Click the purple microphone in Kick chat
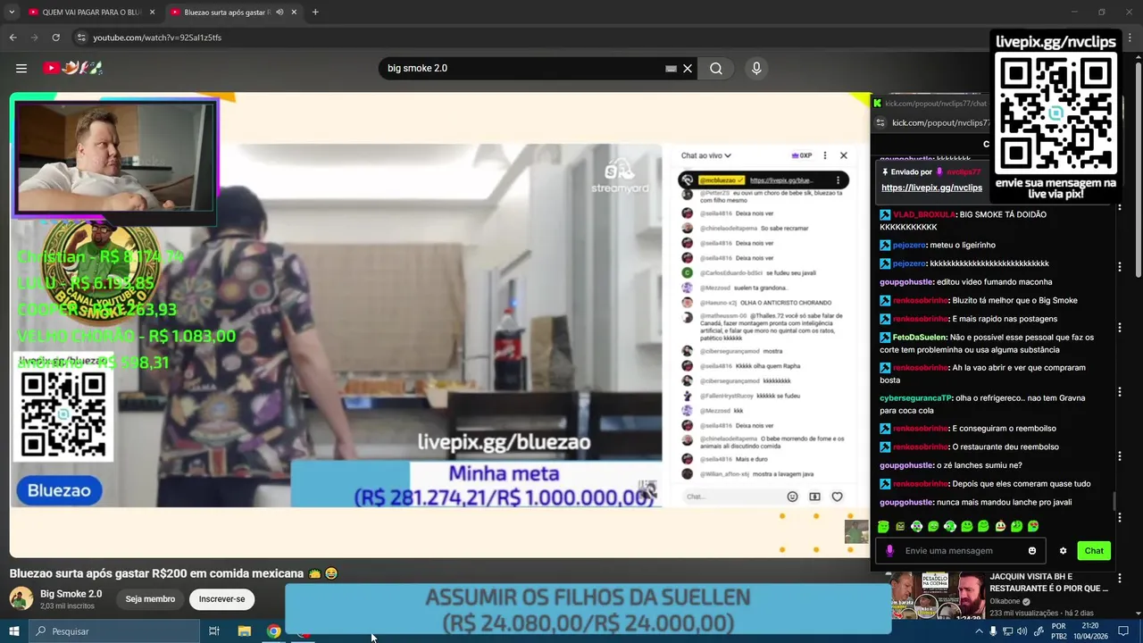Viewport: 1143px width, 643px height. (889, 551)
